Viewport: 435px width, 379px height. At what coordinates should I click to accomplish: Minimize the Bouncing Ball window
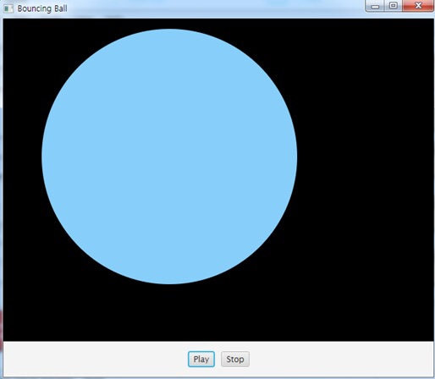[375, 6]
